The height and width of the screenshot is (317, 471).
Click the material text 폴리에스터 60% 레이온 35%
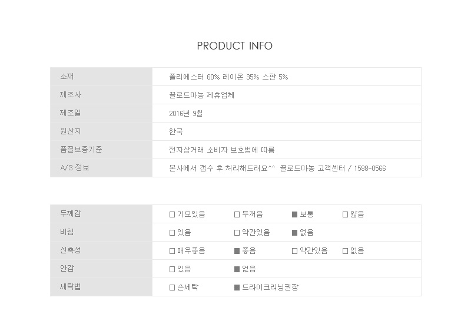[214, 77]
